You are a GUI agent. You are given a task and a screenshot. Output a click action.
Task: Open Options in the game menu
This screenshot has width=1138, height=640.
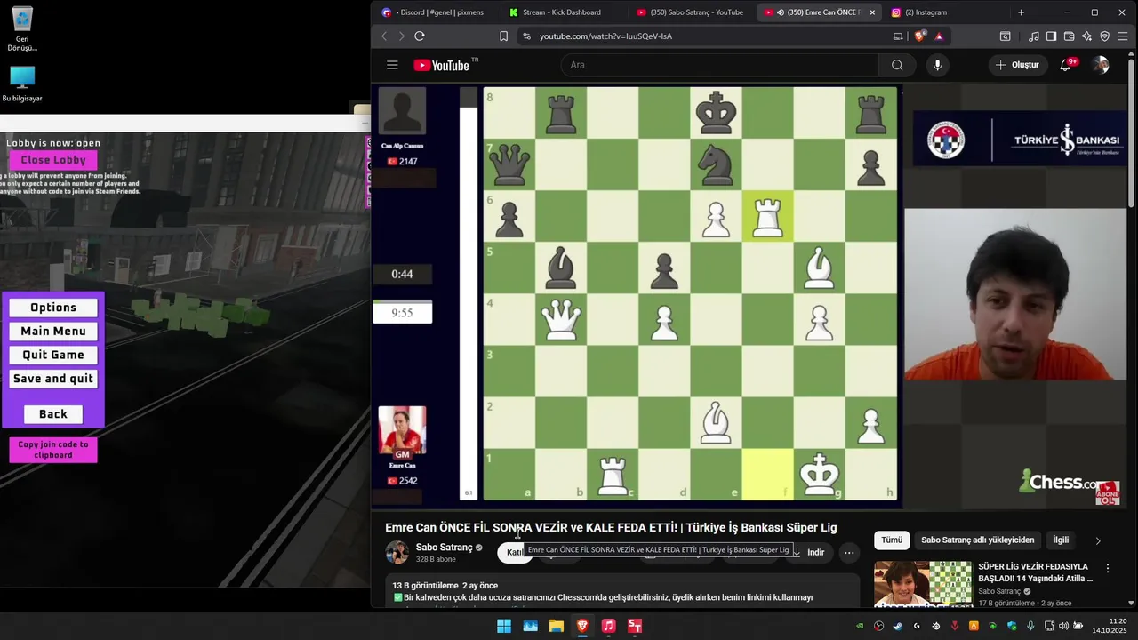pyautogui.click(x=53, y=308)
